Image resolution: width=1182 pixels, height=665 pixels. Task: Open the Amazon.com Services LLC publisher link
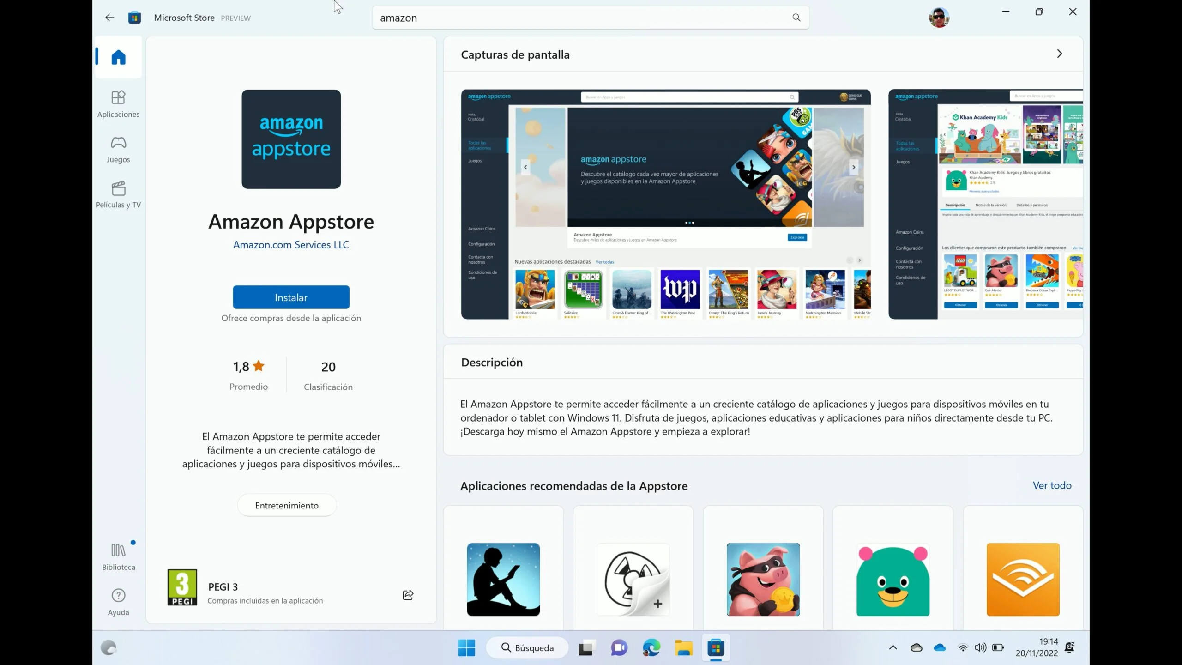coord(291,245)
